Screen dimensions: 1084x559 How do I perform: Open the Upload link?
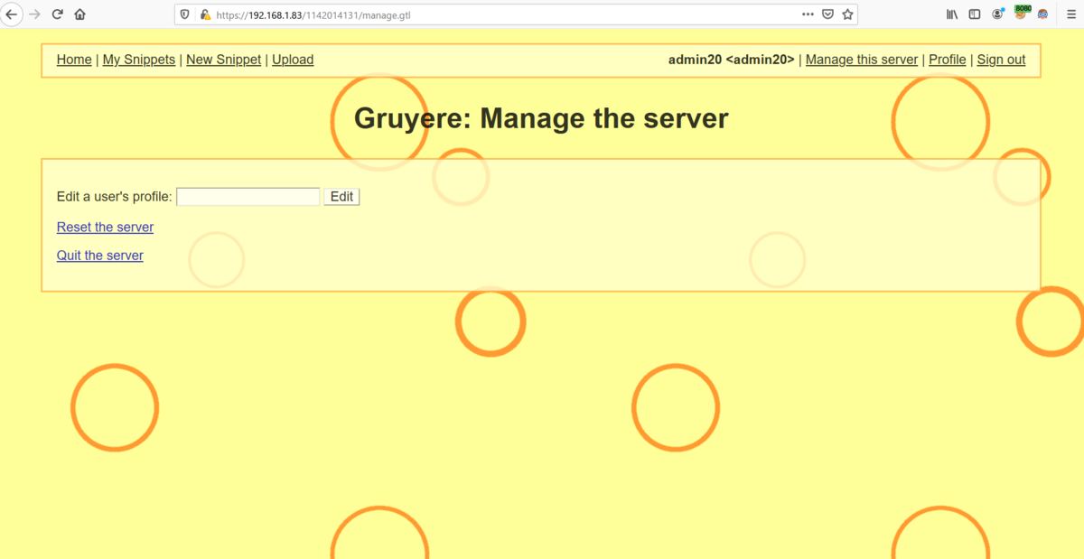293,60
